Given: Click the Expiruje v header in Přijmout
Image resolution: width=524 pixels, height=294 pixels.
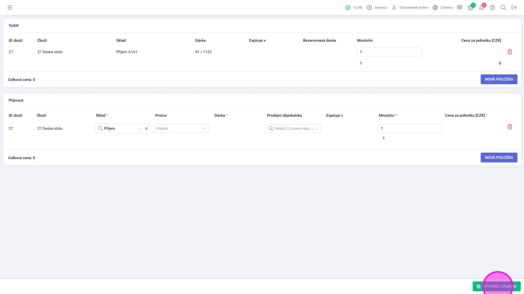Looking at the screenshot, I should [335, 115].
